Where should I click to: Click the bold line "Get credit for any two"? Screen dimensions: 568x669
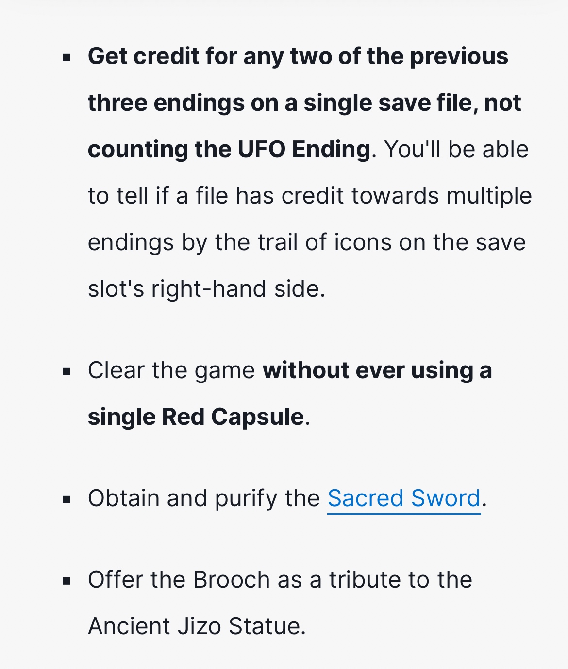(x=298, y=56)
